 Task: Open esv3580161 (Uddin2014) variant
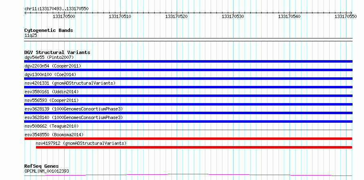52,92
